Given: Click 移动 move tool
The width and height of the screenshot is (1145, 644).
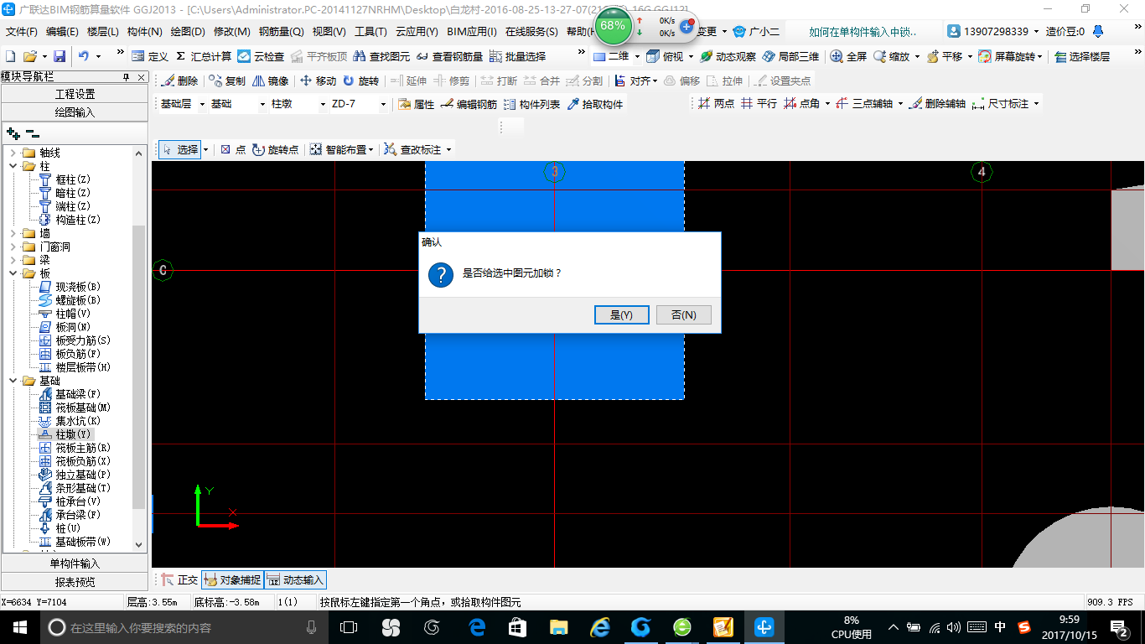Looking at the screenshot, I should point(318,80).
